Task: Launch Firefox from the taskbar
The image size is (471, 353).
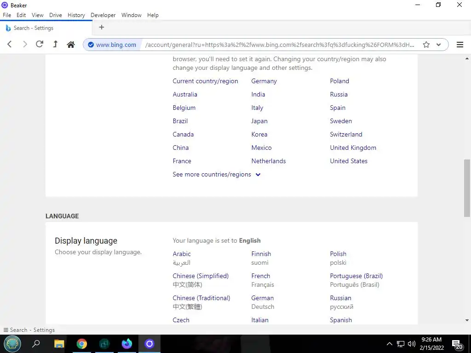Action: [127, 344]
